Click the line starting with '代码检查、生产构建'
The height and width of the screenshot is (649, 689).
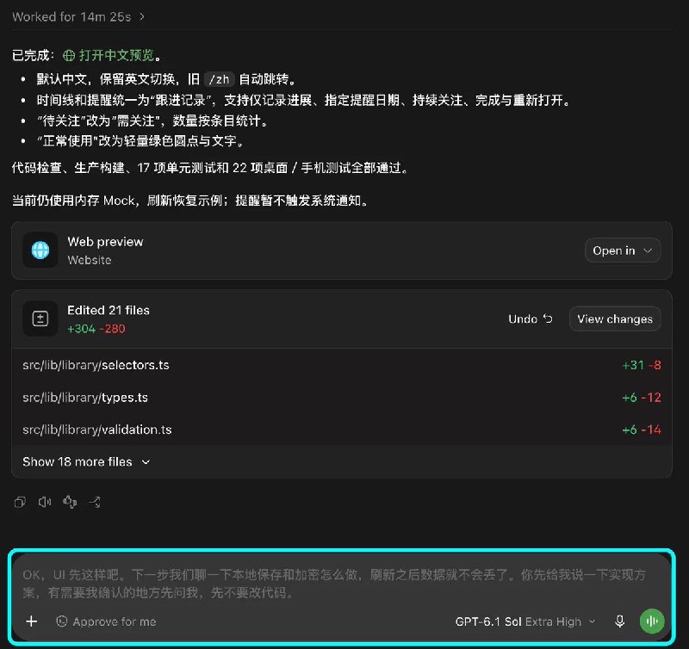(210, 168)
